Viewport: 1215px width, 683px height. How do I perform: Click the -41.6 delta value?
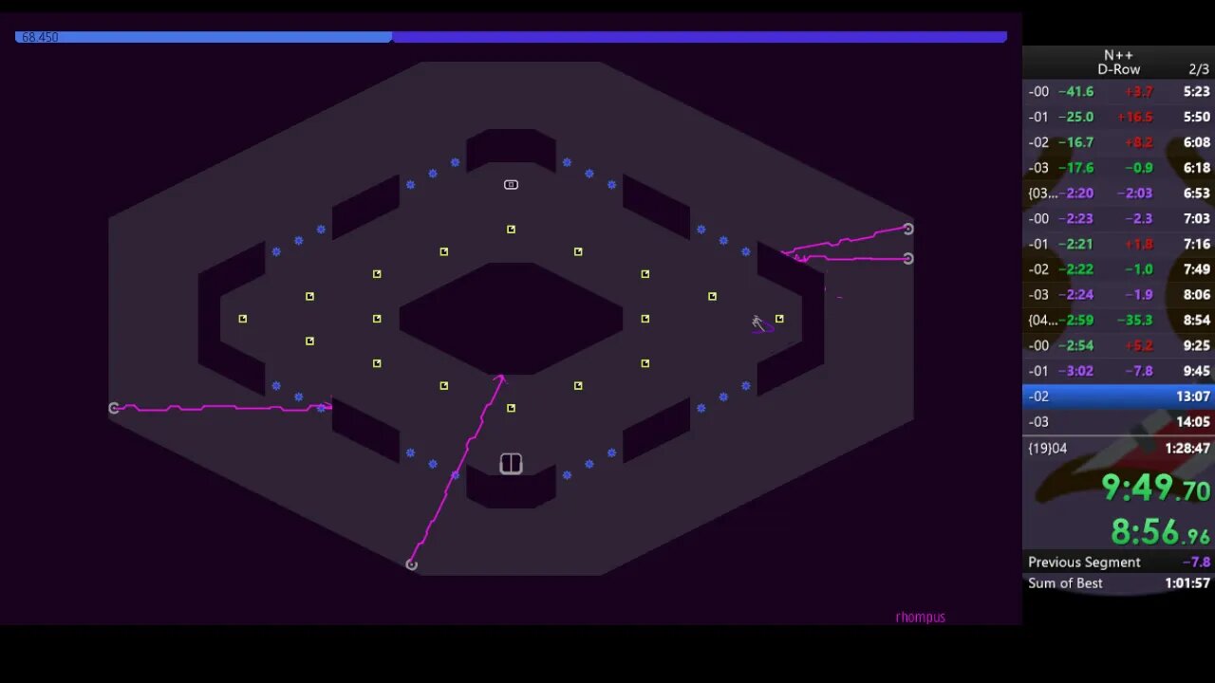point(1075,92)
